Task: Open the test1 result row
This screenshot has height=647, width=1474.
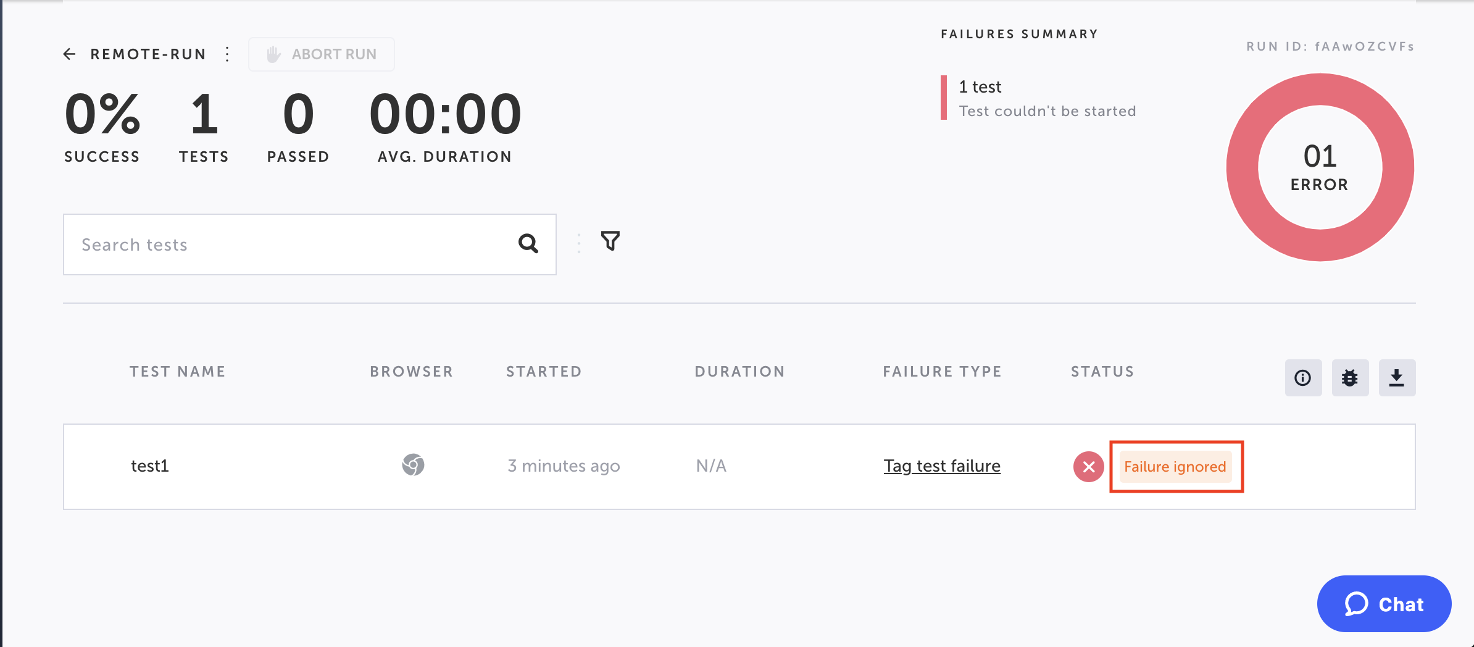Action: coord(150,466)
